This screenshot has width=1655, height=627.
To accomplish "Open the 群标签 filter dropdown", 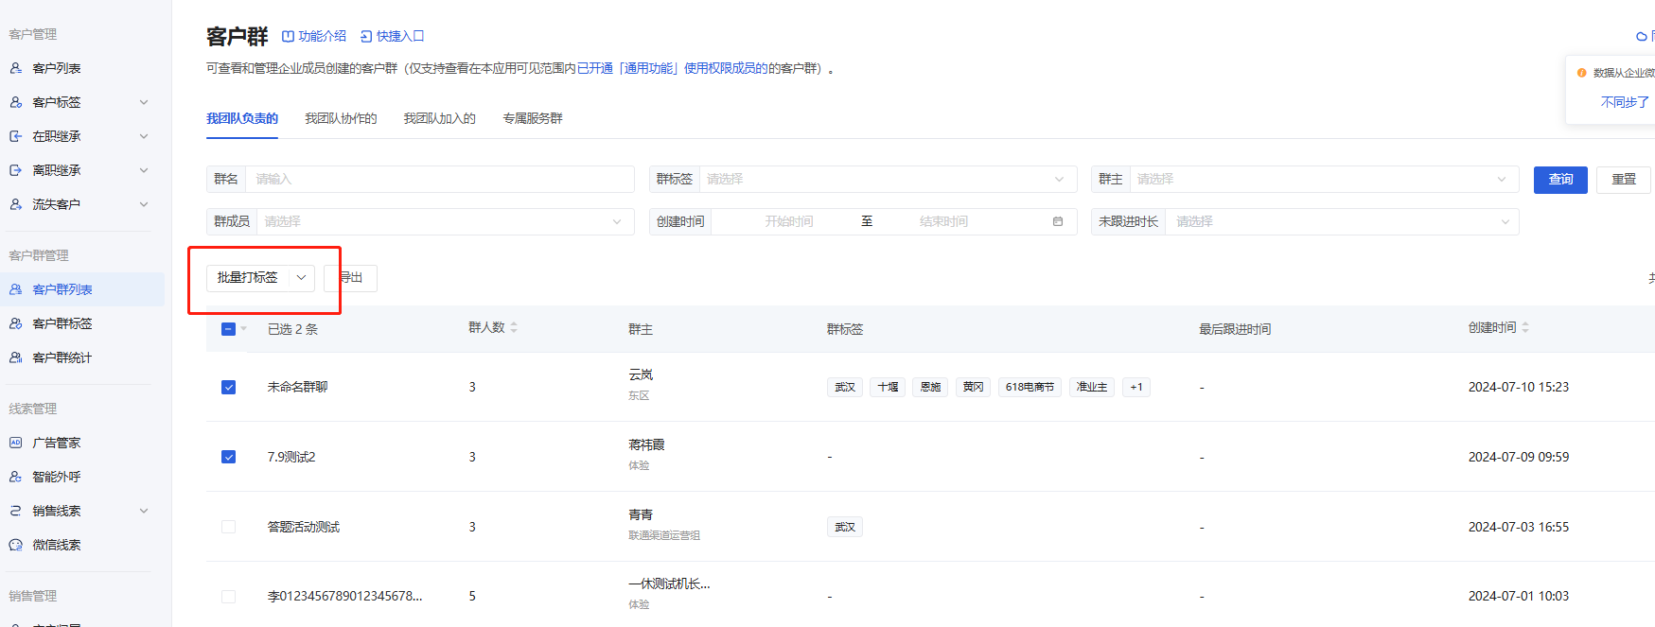I will tap(888, 179).
